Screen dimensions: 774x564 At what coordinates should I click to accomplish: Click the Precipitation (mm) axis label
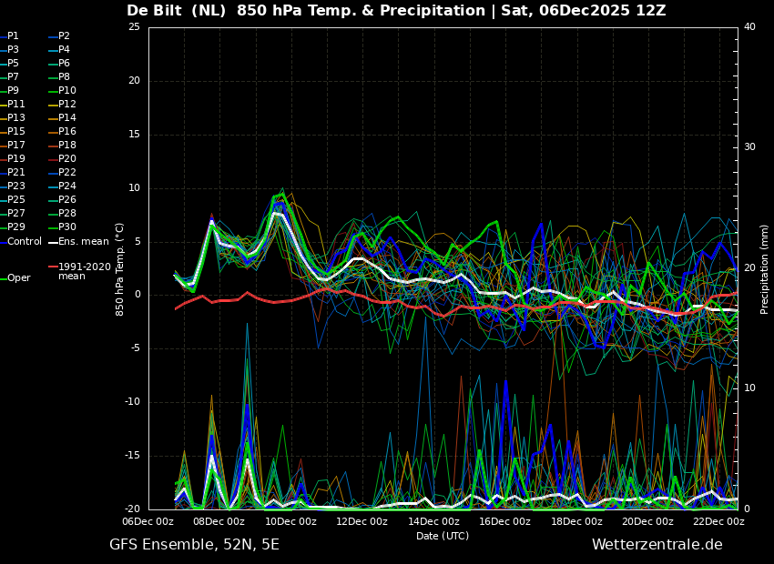(x=765, y=268)
